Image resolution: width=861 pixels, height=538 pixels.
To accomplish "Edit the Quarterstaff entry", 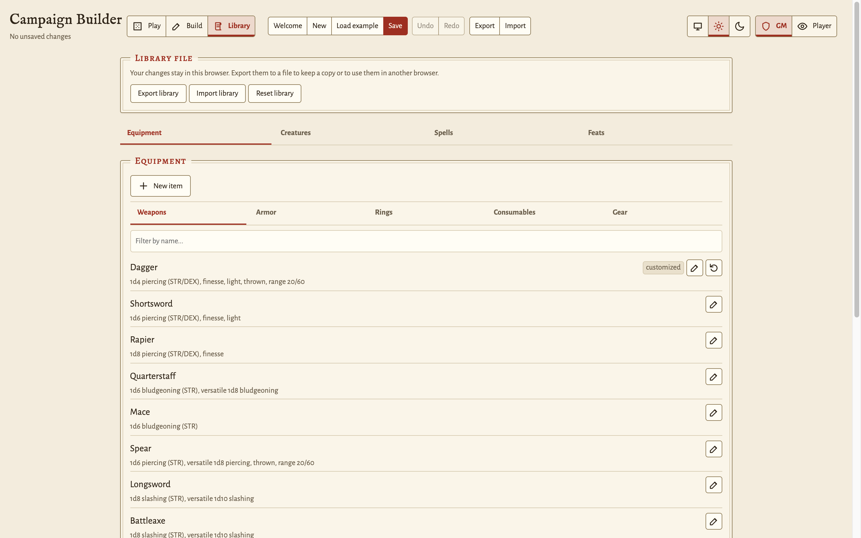I will coord(713,377).
